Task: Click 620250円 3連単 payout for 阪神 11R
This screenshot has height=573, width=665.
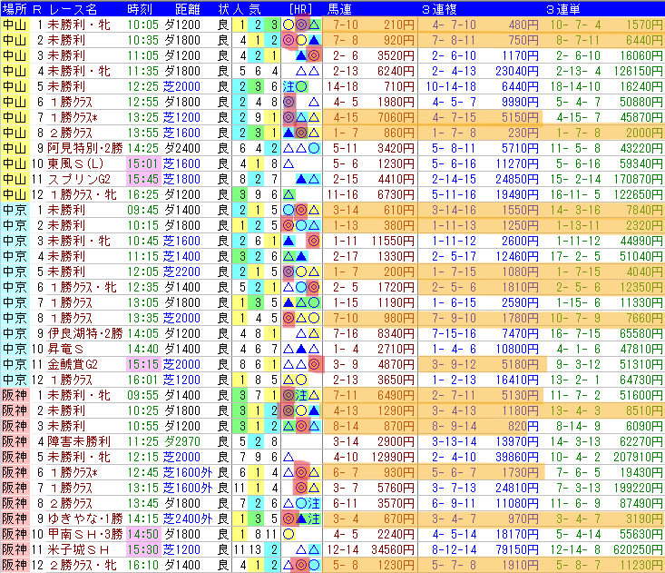Action: (638, 549)
